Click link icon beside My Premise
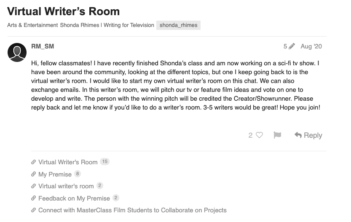Image resolution: width=351 pixels, height=222 pixels. point(34,174)
